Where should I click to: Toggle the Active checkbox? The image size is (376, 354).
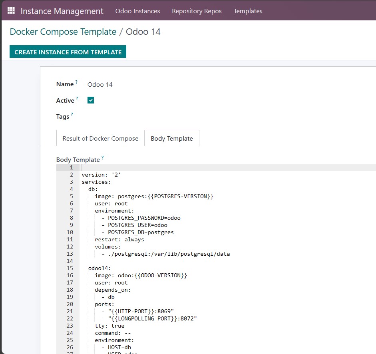[x=91, y=100]
